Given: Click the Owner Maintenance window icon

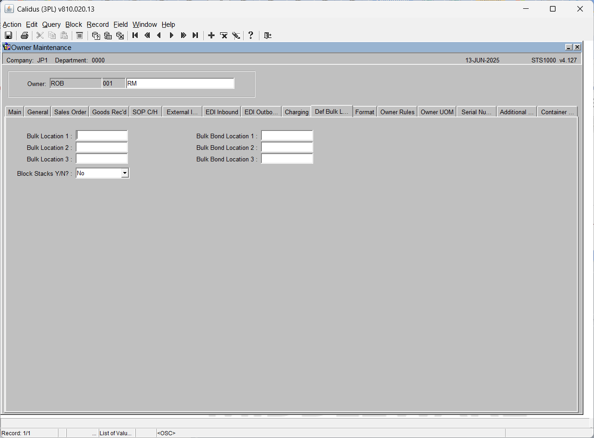Looking at the screenshot, I should coord(6,47).
